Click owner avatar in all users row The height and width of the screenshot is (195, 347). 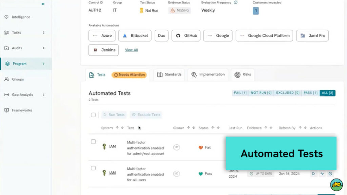176,174
